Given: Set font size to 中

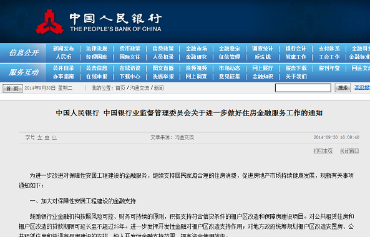Looking at the screenshot, I should tap(47, 137).
